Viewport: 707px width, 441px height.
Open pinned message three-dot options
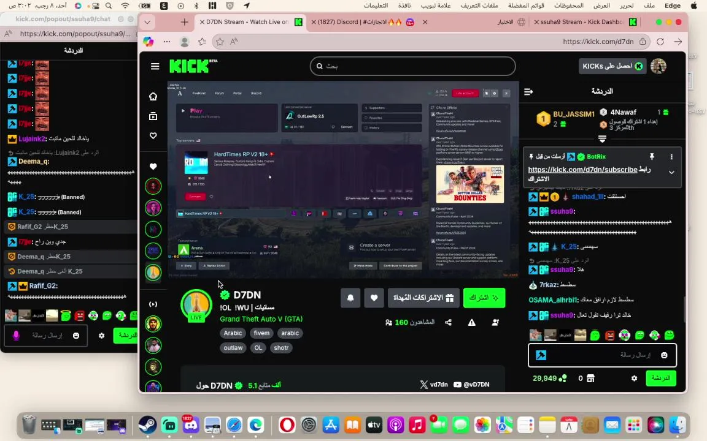coord(671,157)
